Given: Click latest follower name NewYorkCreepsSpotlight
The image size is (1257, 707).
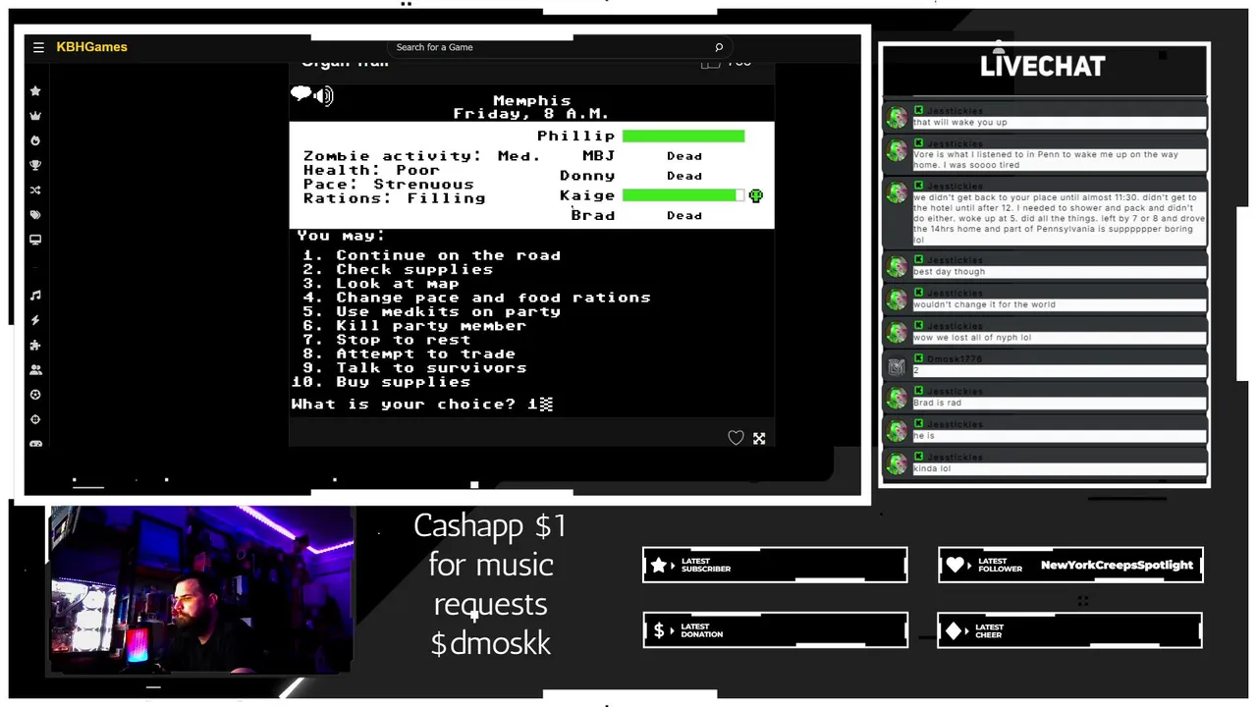Looking at the screenshot, I should pyautogui.click(x=1117, y=566).
